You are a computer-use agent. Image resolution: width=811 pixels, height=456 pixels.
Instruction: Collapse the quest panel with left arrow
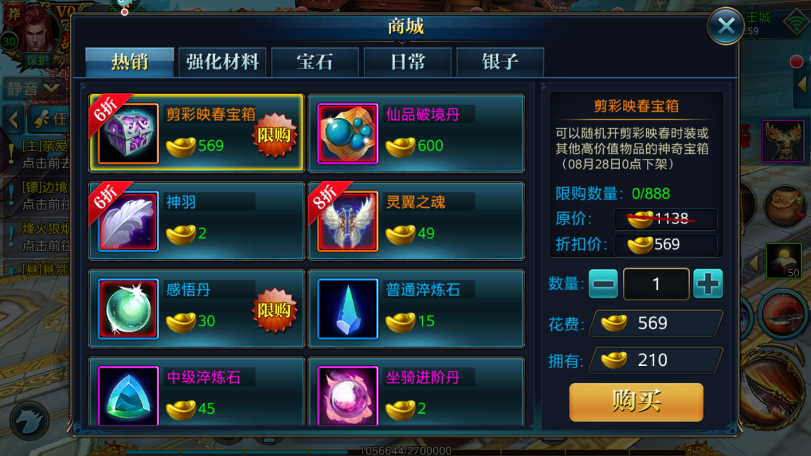[14, 119]
